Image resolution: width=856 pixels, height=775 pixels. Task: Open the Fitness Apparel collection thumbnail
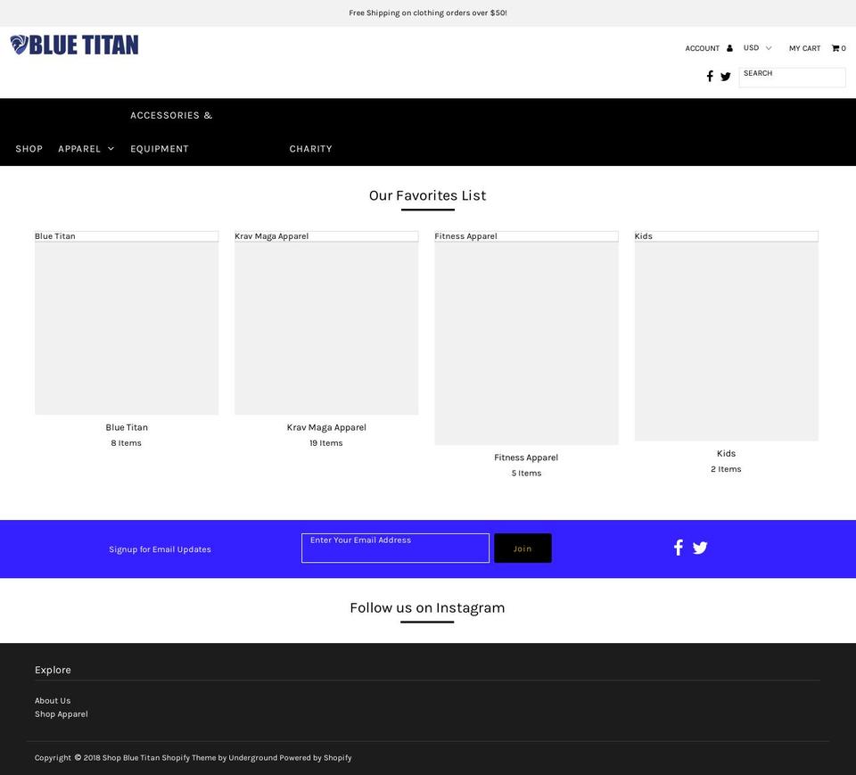(x=526, y=338)
